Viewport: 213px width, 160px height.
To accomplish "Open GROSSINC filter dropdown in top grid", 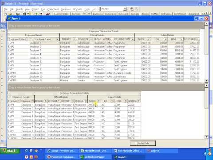I will click(x=198, y=39).
